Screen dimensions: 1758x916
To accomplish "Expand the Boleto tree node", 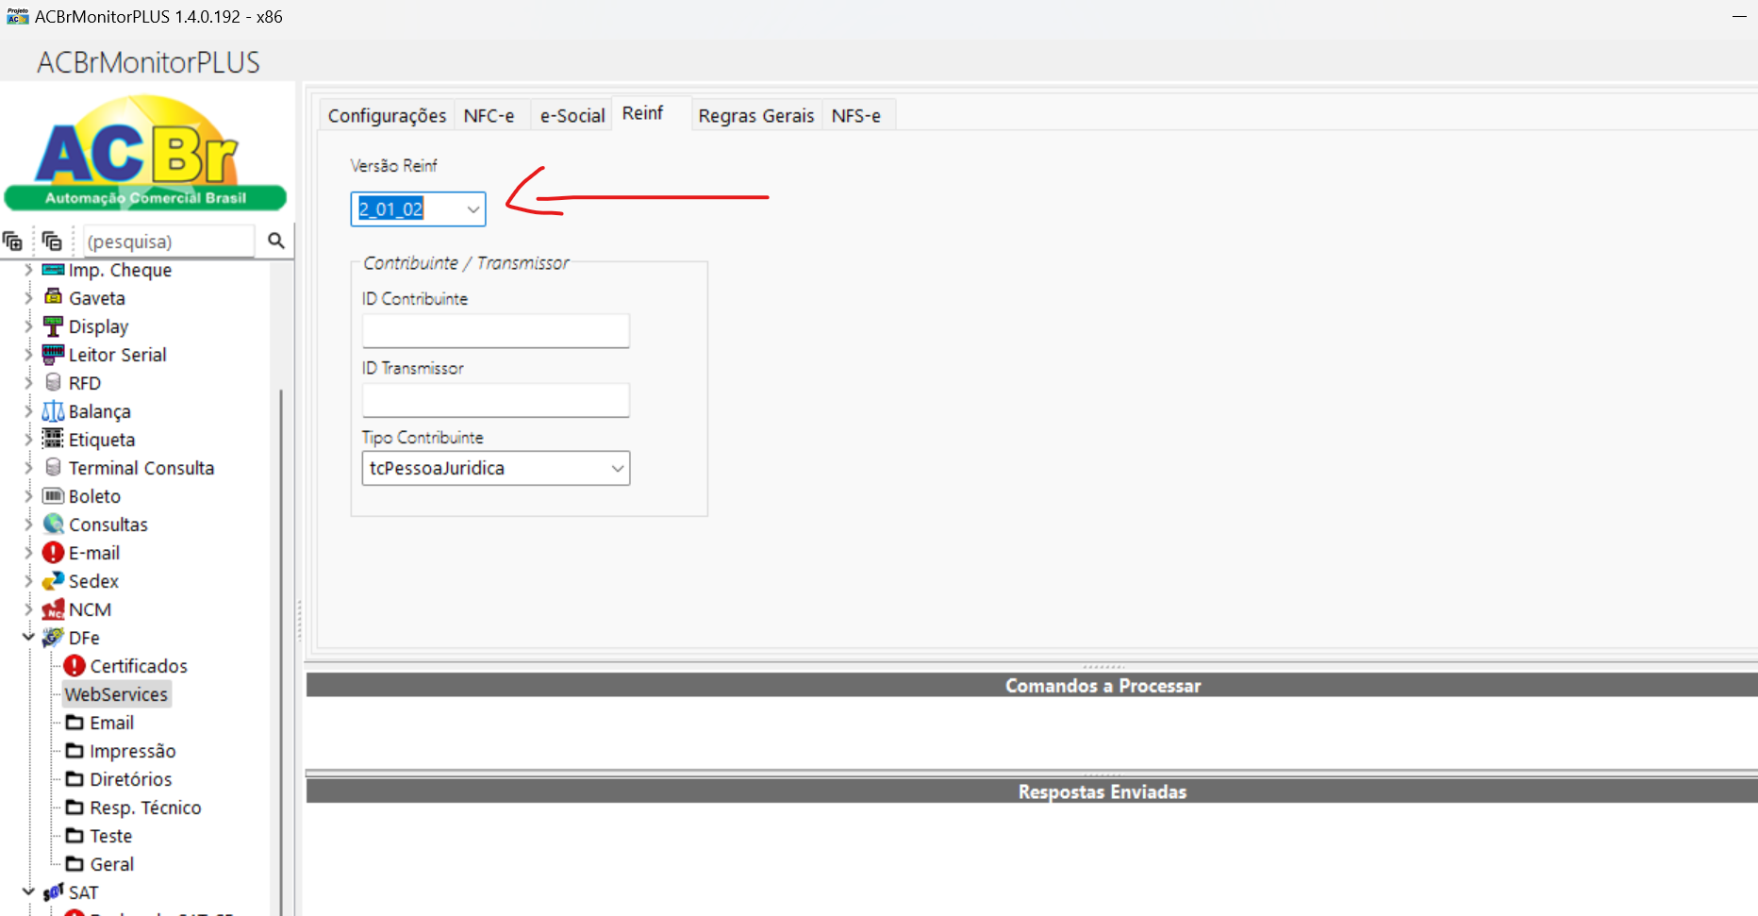I will click(x=28, y=496).
